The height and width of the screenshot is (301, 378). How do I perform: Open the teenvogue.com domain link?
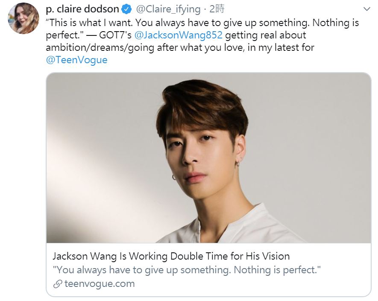100,284
